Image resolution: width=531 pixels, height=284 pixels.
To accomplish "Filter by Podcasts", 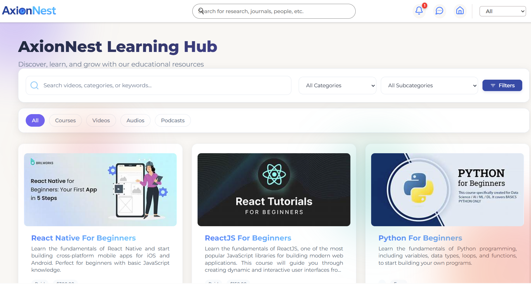I will click(x=172, y=121).
